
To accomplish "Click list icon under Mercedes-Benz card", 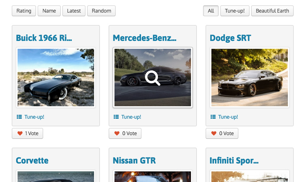I will point(116,117).
